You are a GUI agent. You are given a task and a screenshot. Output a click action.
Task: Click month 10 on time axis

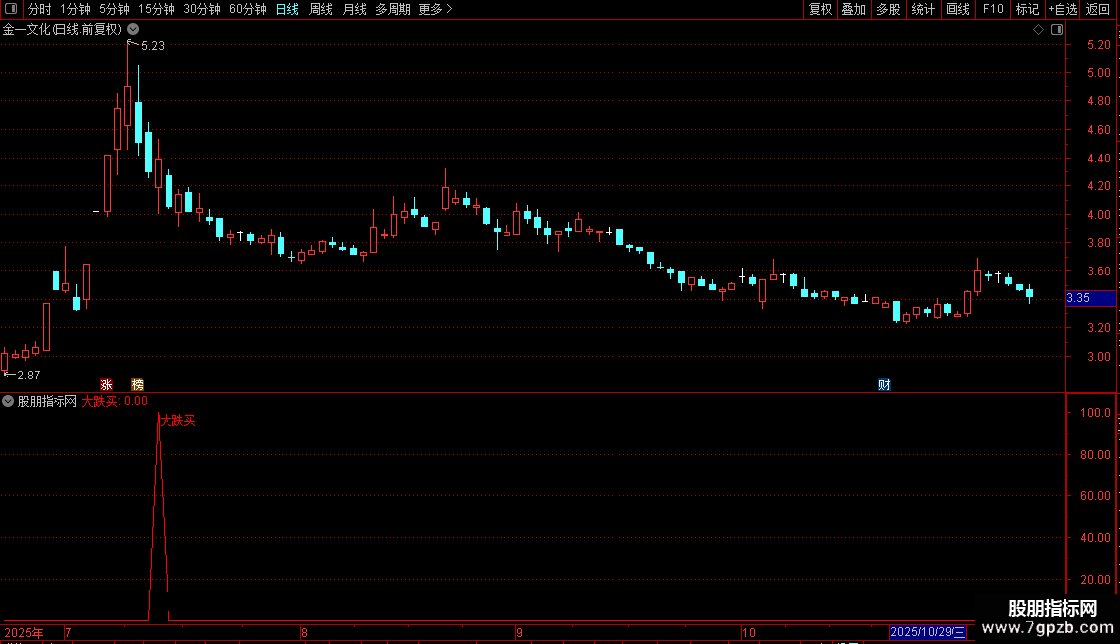pos(748,633)
